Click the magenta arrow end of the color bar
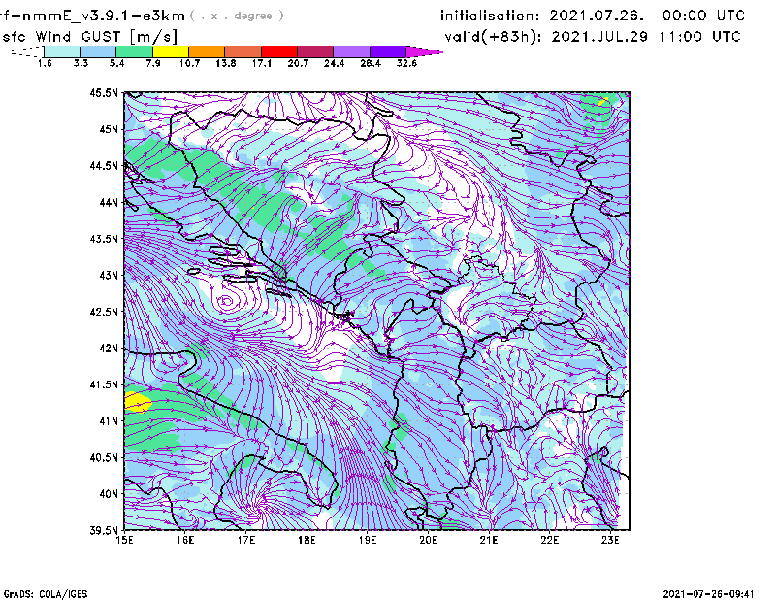776x600 pixels. pos(424,51)
